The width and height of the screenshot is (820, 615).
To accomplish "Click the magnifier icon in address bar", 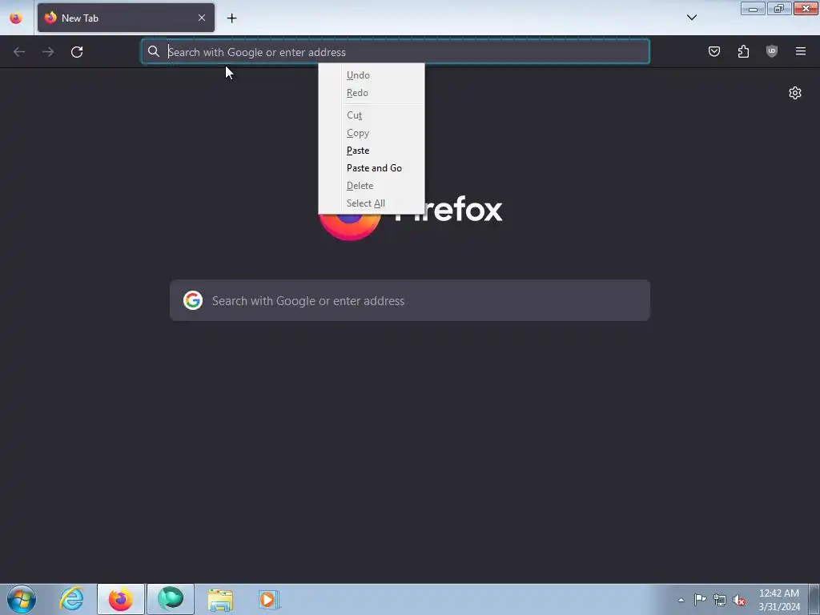I will click(x=153, y=51).
